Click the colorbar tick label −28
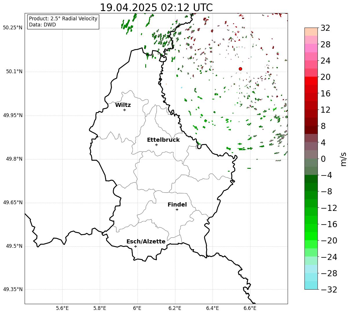This screenshot has height=314, width=350. tap(329, 273)
